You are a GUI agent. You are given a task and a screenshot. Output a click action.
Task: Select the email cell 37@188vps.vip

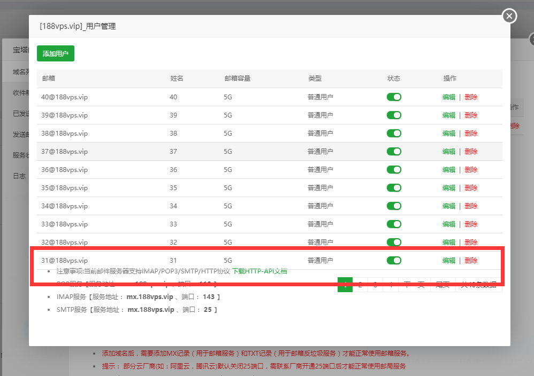64,151
